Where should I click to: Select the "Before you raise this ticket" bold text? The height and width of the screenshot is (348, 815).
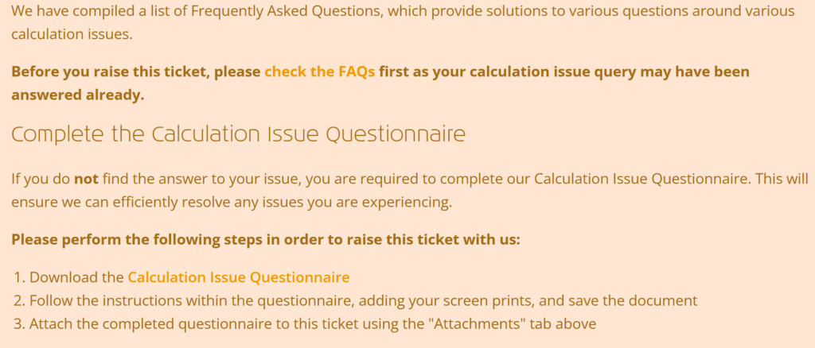110,72
